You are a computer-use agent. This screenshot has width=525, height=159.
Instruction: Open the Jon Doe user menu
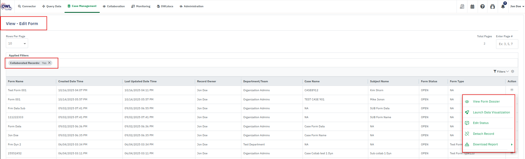coord(517,6)
